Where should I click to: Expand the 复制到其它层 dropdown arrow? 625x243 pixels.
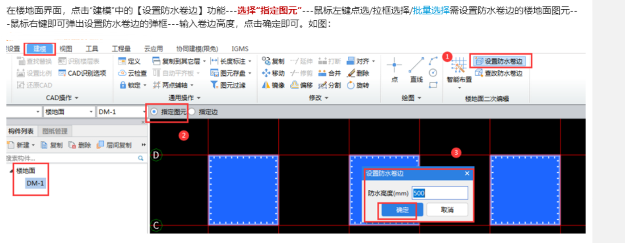[204, 61]
